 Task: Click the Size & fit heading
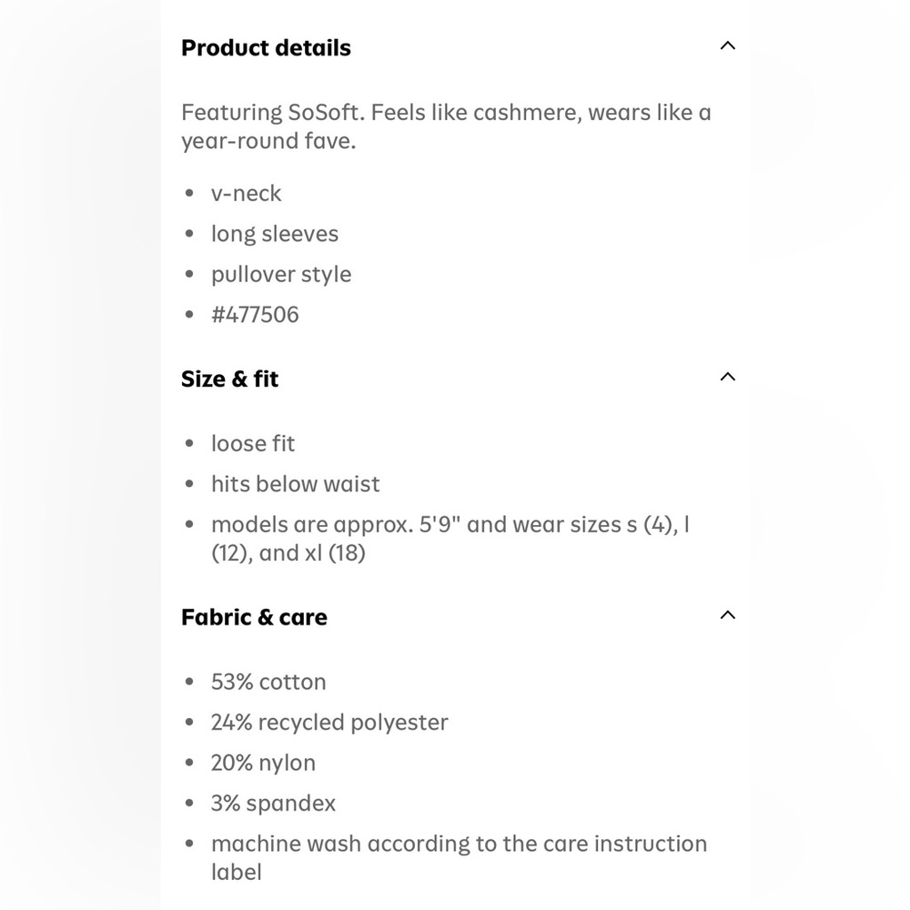230,379
